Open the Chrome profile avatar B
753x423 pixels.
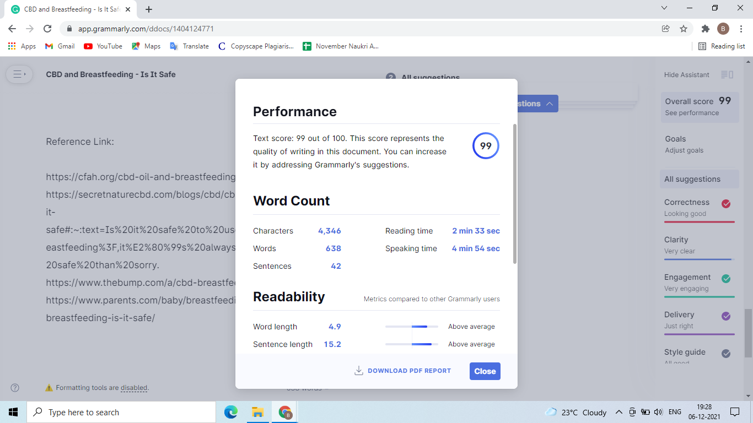click(x=723, y=29)
